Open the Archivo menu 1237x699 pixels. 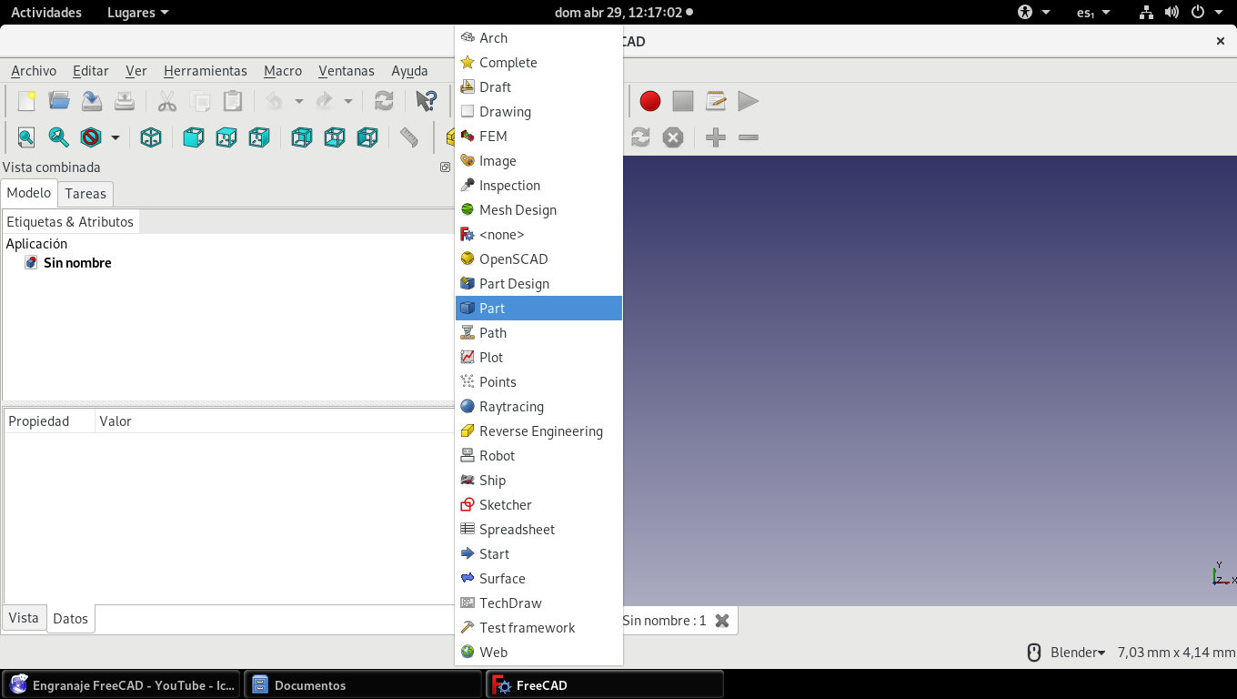[x=34, y=70]
